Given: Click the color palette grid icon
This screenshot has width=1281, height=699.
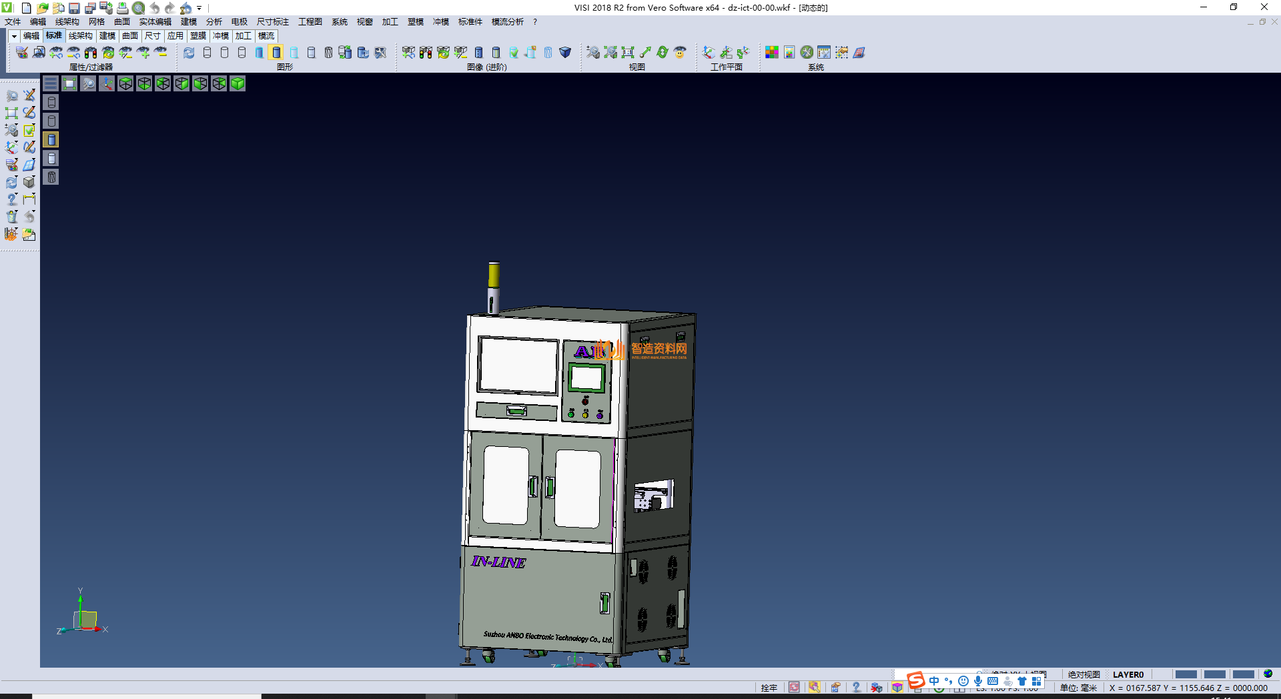Looking at the screenshot, I should tap(772, 52).
